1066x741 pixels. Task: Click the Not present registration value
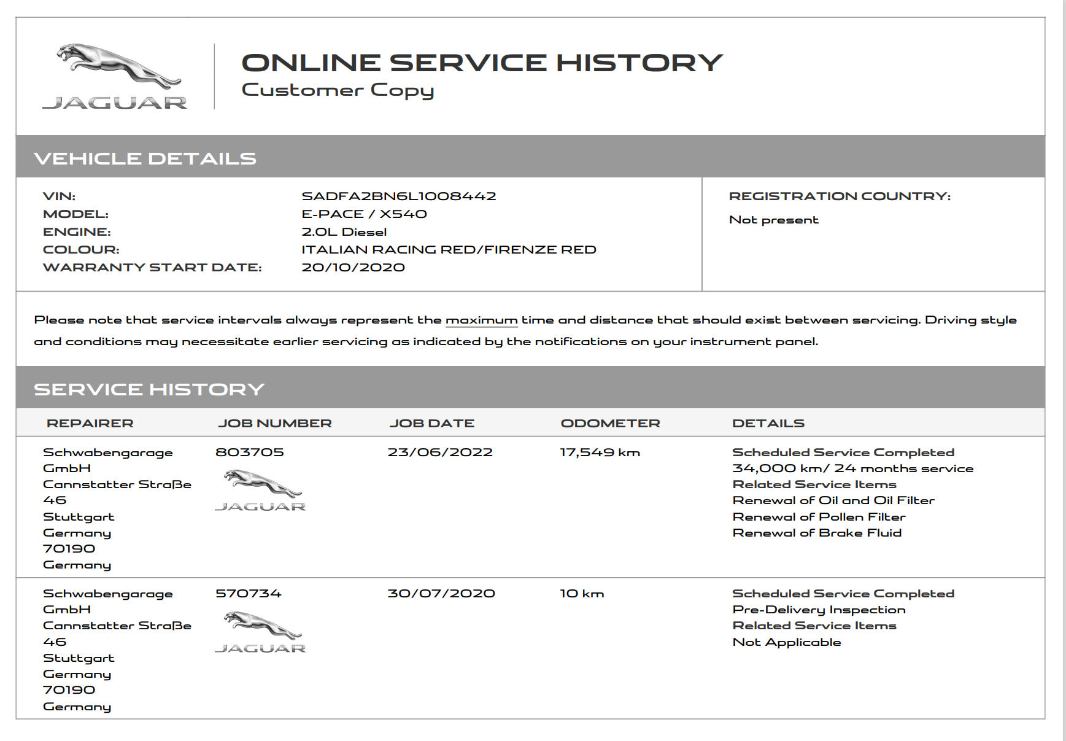click(774, 220)
